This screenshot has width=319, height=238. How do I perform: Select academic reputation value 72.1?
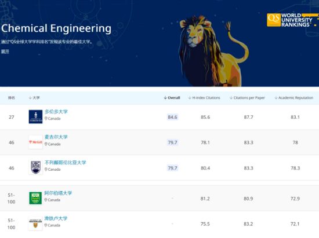(x=295, y=224)
